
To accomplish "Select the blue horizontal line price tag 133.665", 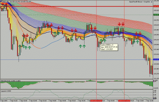I will point(156,60).
